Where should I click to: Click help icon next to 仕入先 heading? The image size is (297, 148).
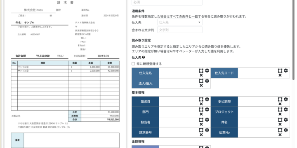pos(144,58)
